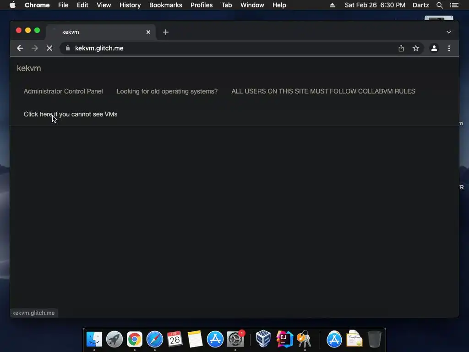This screenshot has width=469, height=352.
Task: Click here if you cannot see VMs
Action: click(70, 114)
